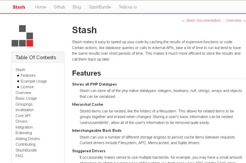
Task: Open the Home navigation item
Action: tap(40, 7)
